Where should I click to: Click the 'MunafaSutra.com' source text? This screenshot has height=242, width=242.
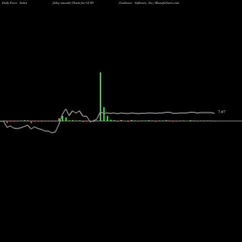coord(167,3)
